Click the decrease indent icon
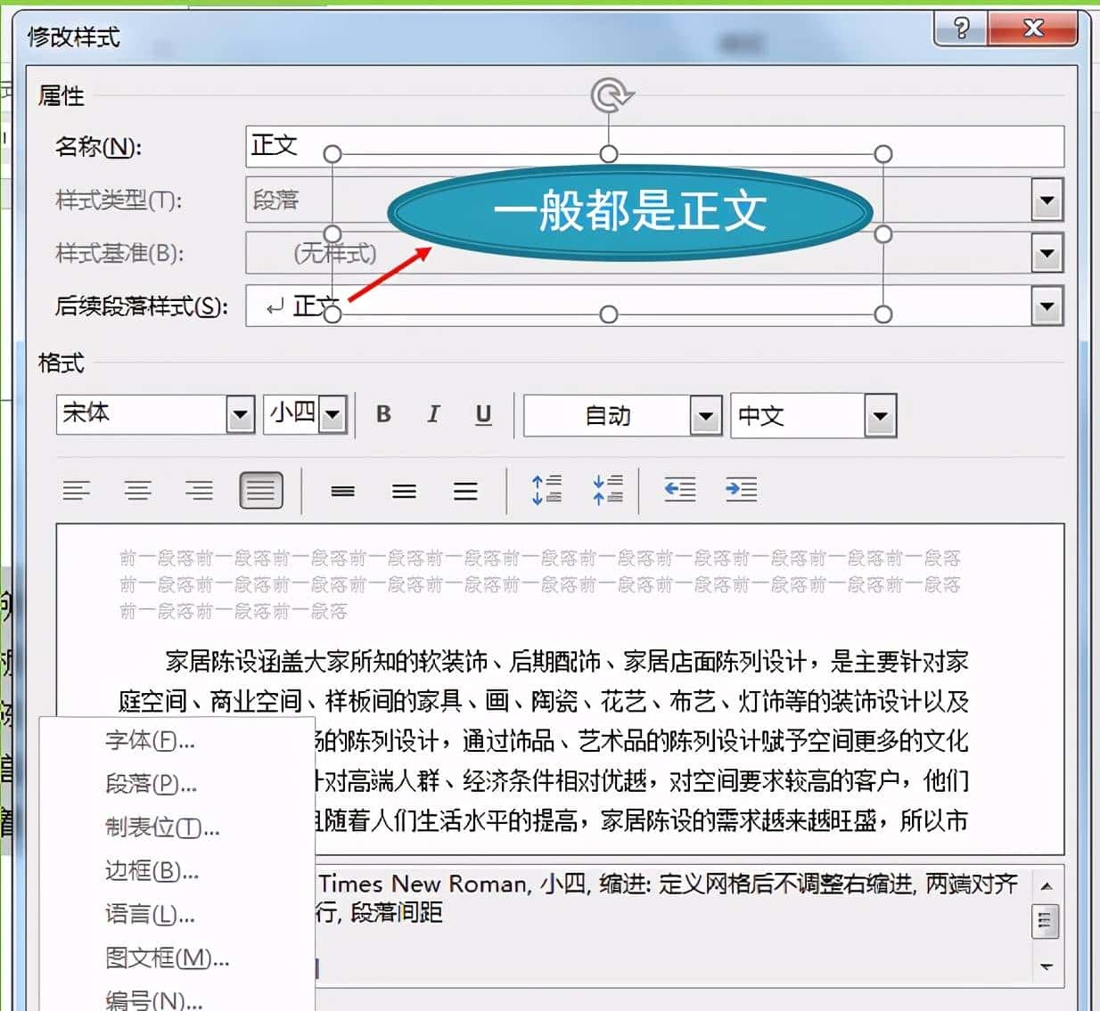 679,490
